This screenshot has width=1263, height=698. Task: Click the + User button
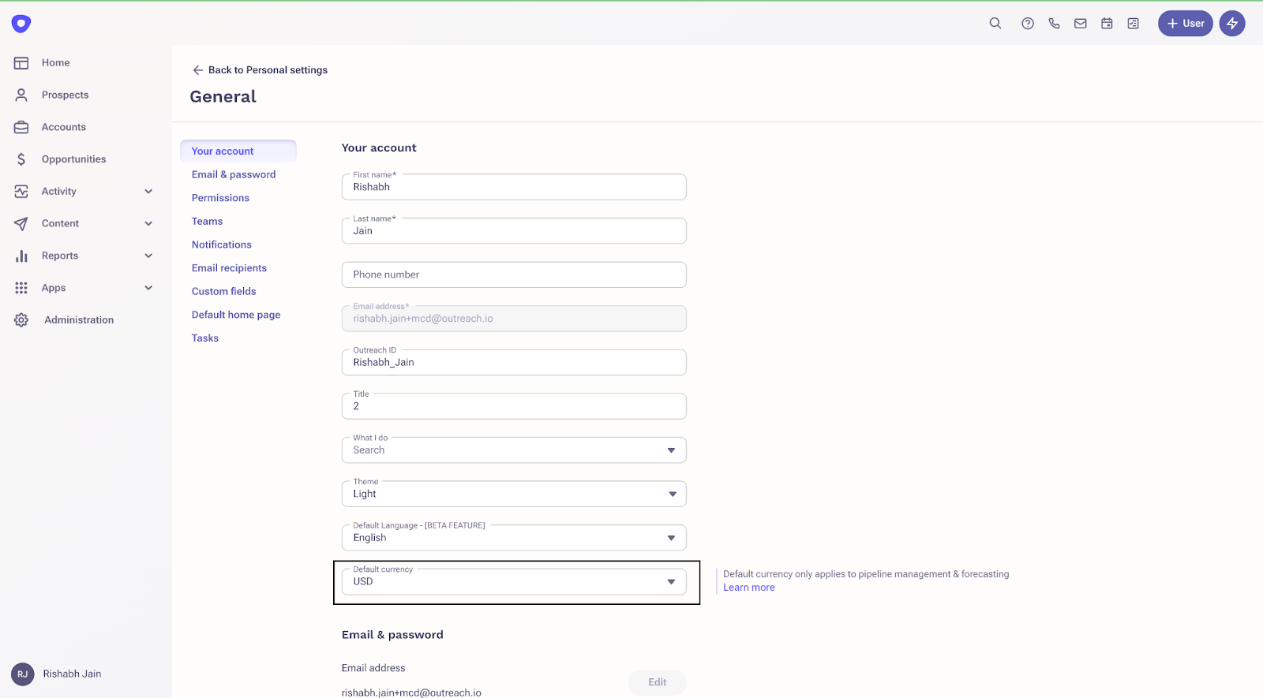(x=1186, y=24)
